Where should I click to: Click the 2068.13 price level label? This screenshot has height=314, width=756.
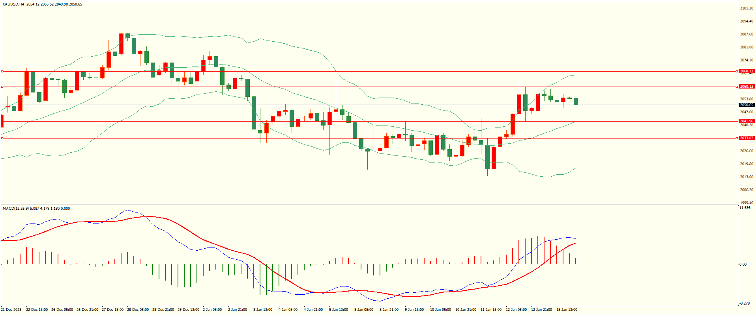(746, 71)
